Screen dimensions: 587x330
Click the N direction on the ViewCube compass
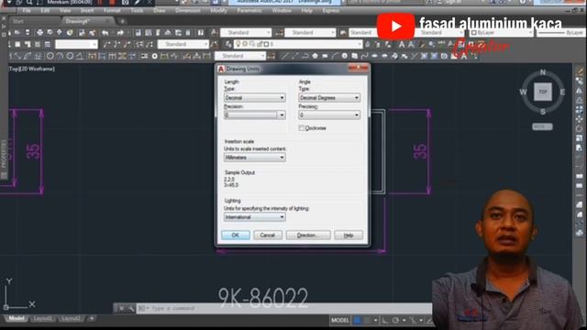click(543, 72)
